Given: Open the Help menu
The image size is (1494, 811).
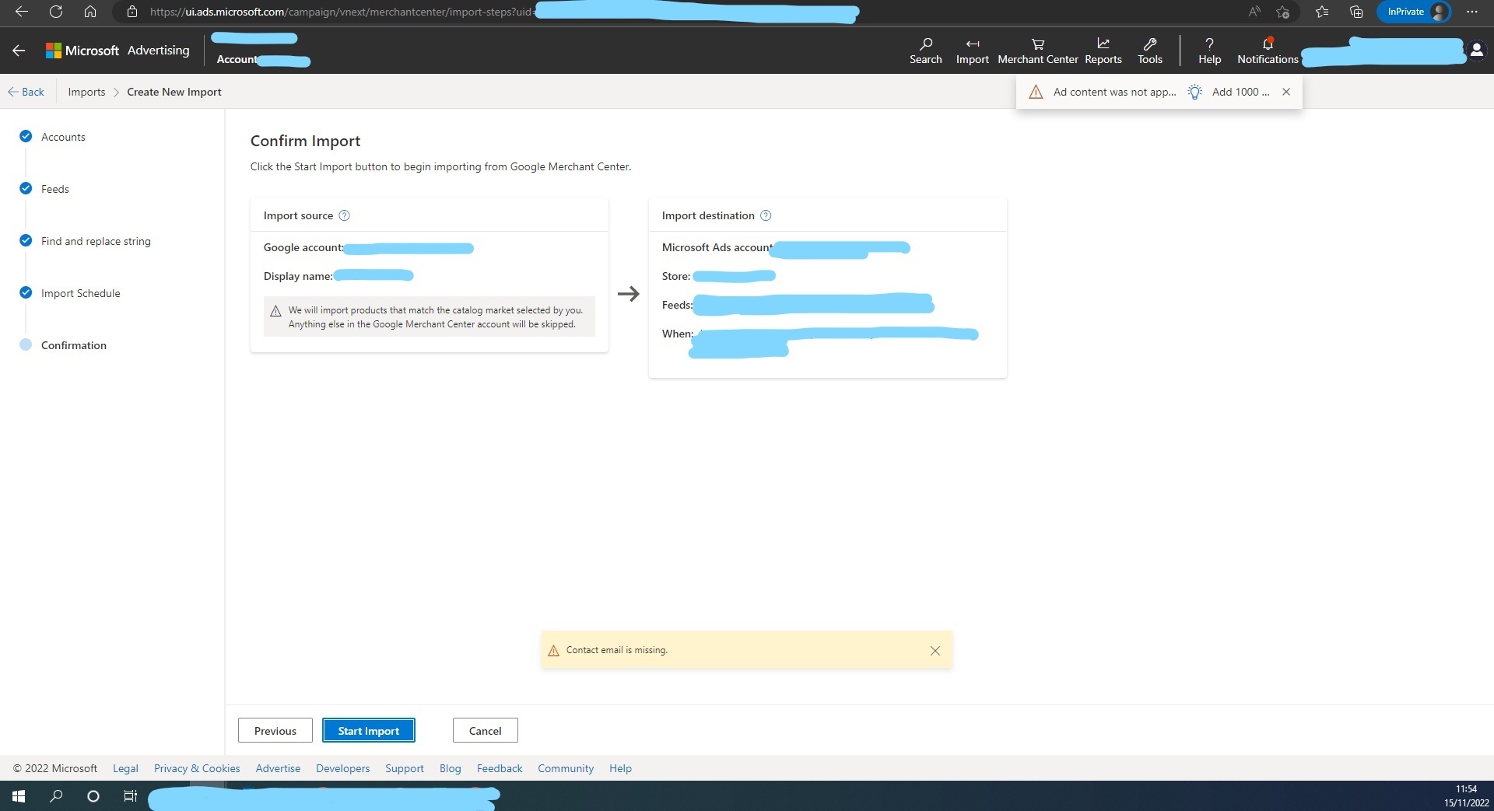Looking at the screenshot, I should click(1209, 51).
